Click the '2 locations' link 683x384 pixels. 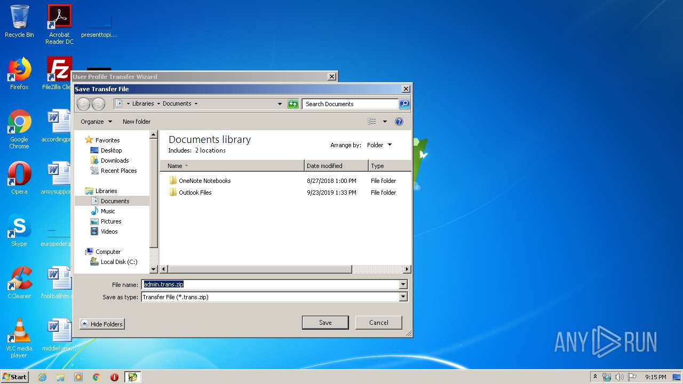pyautogui.click(x=210, y=150)
